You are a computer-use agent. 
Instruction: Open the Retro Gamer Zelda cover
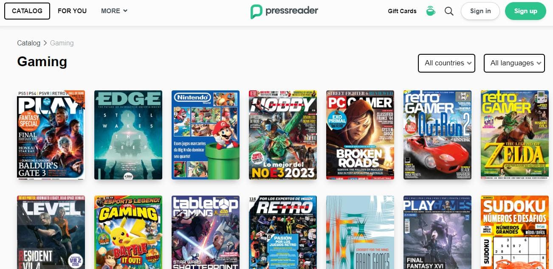click(515, 135)
